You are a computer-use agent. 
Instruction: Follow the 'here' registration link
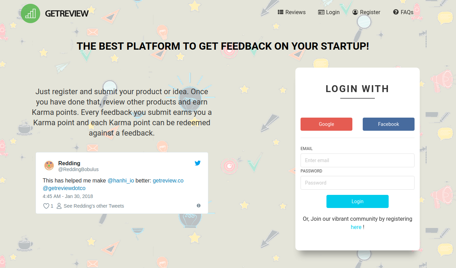click(356, 227)
